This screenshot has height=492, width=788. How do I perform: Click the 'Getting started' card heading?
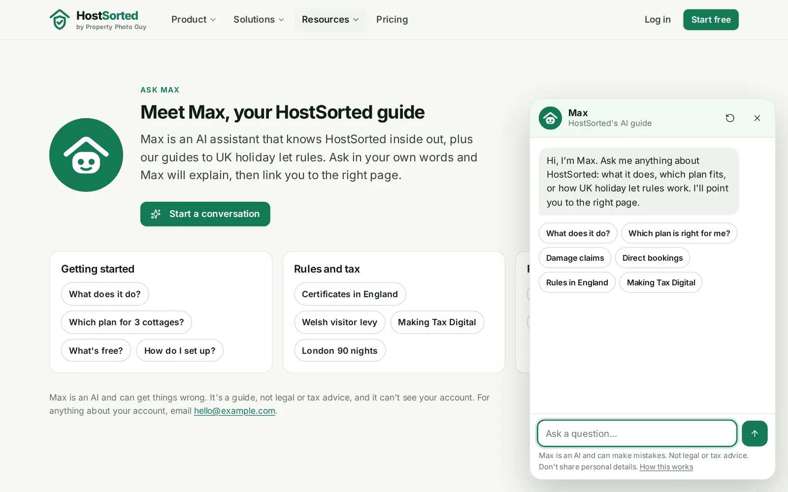(98, 269)
